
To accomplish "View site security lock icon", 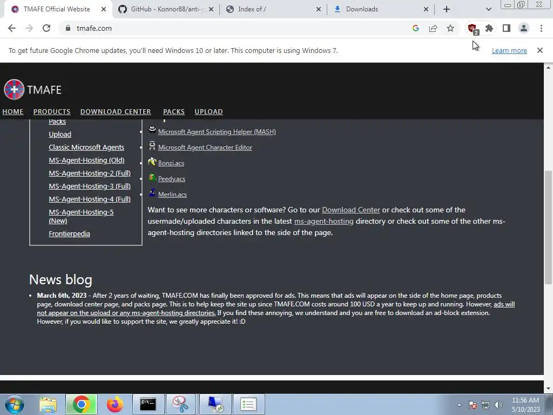I will (68, 28).
